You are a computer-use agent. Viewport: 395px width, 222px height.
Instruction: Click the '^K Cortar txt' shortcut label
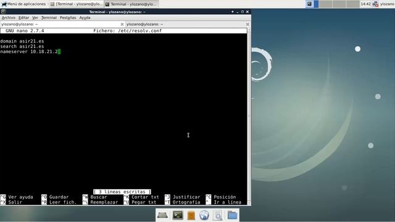click(x=141, y=197)
